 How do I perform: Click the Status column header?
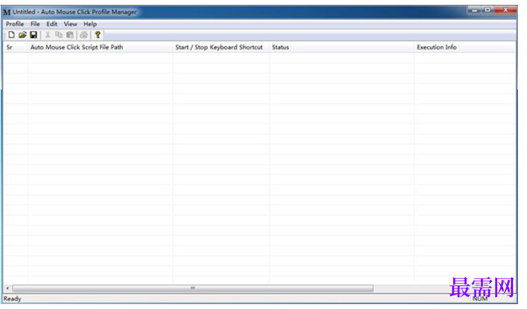tap(341, 47)
